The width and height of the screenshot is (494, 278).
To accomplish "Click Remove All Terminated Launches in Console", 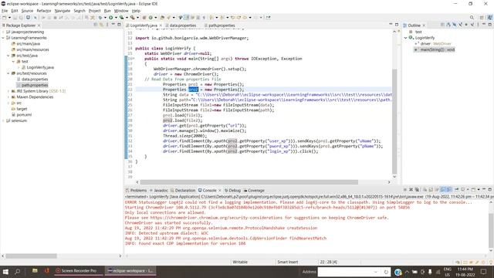I will pos(417,190).
